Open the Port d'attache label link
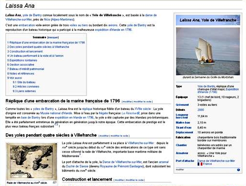 185,161
